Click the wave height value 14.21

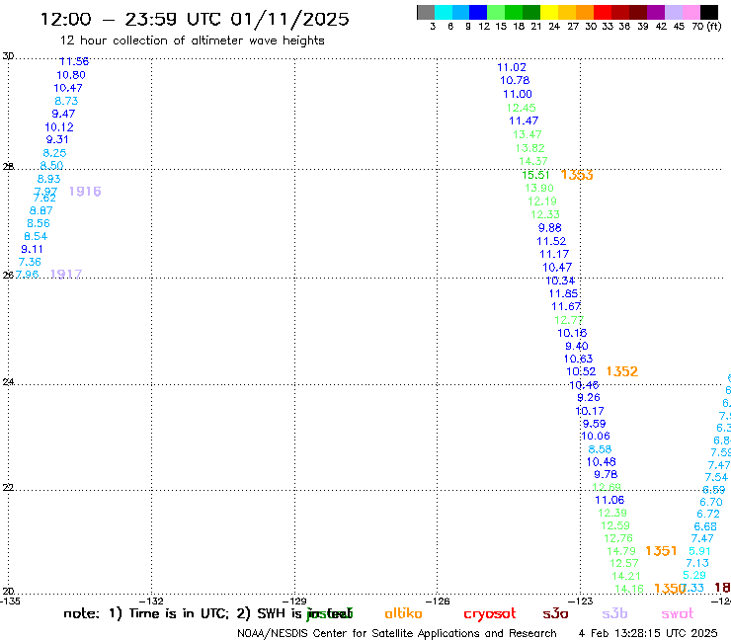[x=626, y=577]
